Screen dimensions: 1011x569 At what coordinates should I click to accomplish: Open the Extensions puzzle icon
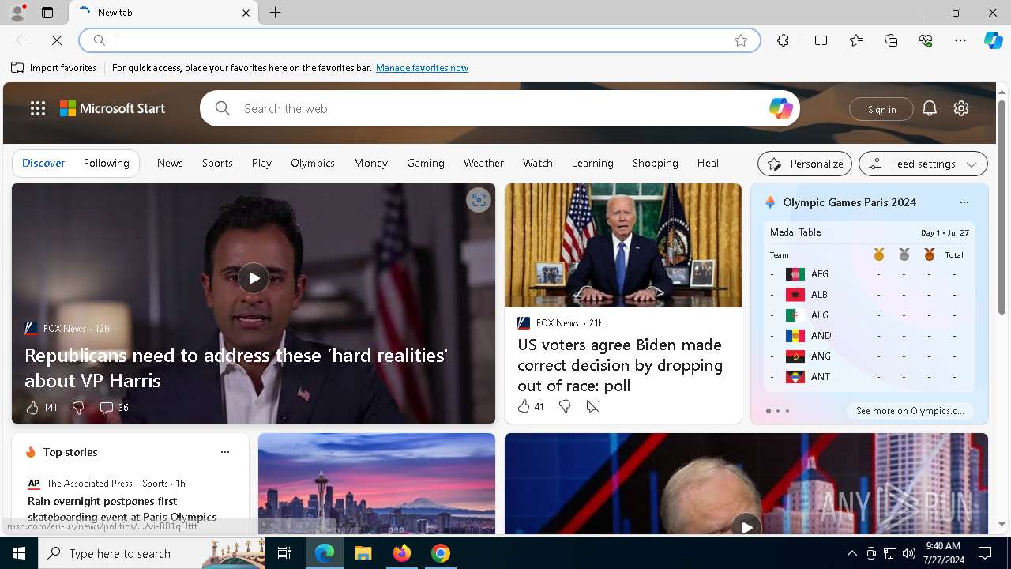tap(783, 40)
